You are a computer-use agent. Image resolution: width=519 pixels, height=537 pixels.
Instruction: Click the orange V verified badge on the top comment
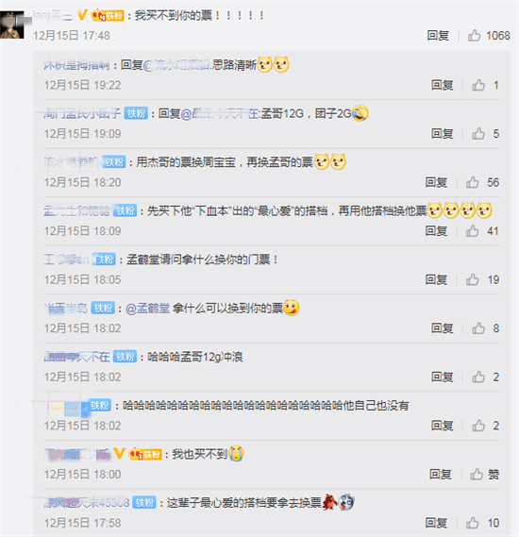coord(82,15)
